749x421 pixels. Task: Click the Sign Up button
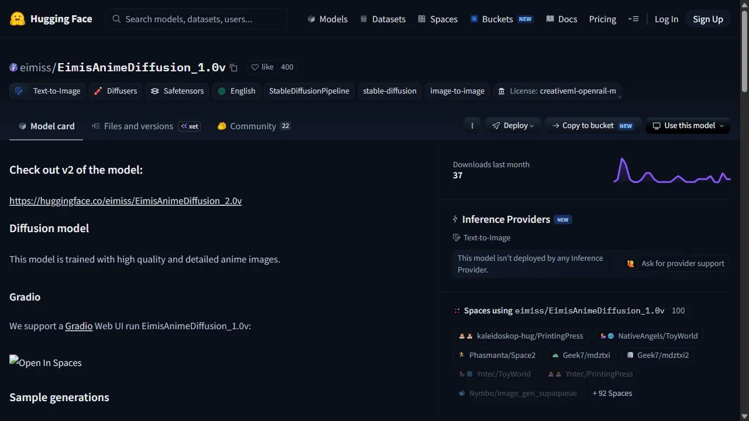point(708,19)
